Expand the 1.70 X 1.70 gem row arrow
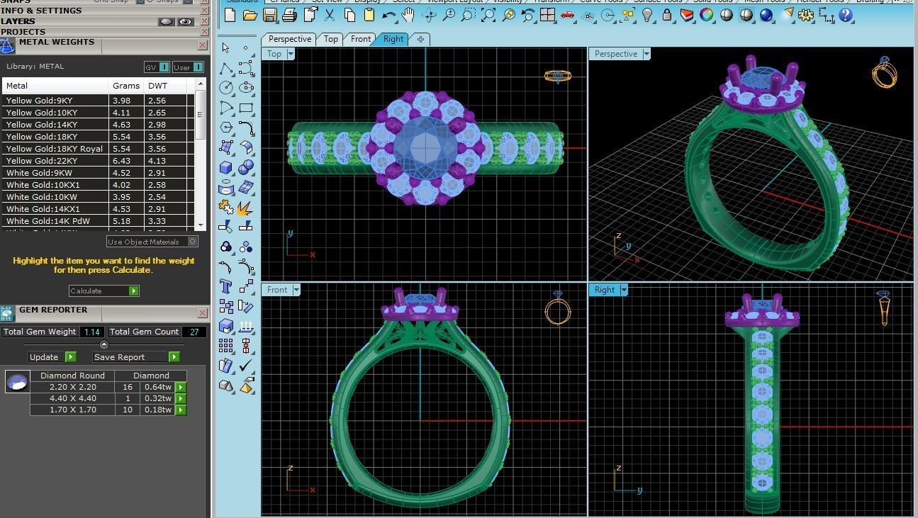Screen dimensions: 918x518 pos(181,410)
